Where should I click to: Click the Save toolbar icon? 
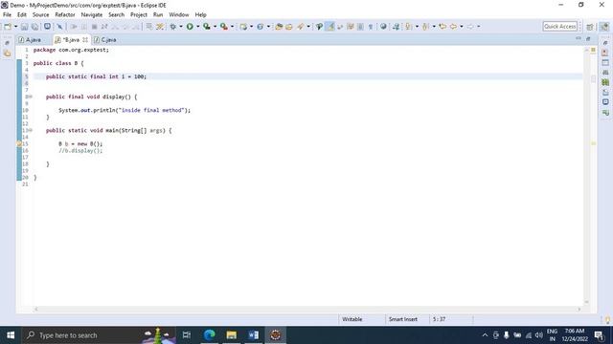pos(24,27)
